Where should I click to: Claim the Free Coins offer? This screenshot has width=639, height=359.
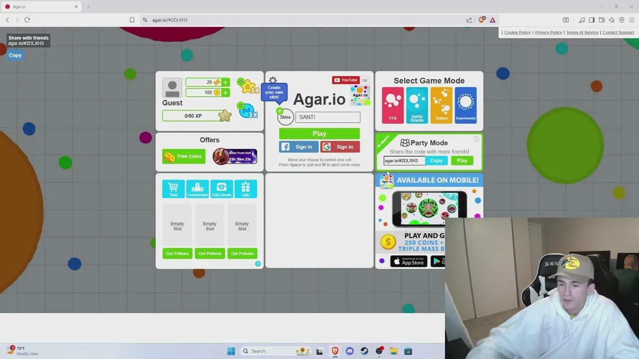(x=183, y=157)
